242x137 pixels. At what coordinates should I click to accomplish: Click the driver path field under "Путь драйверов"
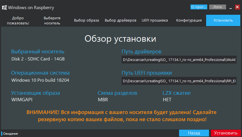179,60
